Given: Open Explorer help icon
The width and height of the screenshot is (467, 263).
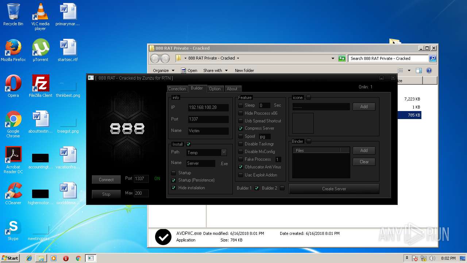Looking at the screenshot, I should click(x=429, y=70).
